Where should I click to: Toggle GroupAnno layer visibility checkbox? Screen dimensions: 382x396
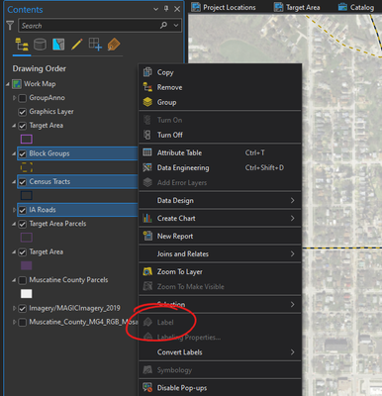(x=23, y=98)
